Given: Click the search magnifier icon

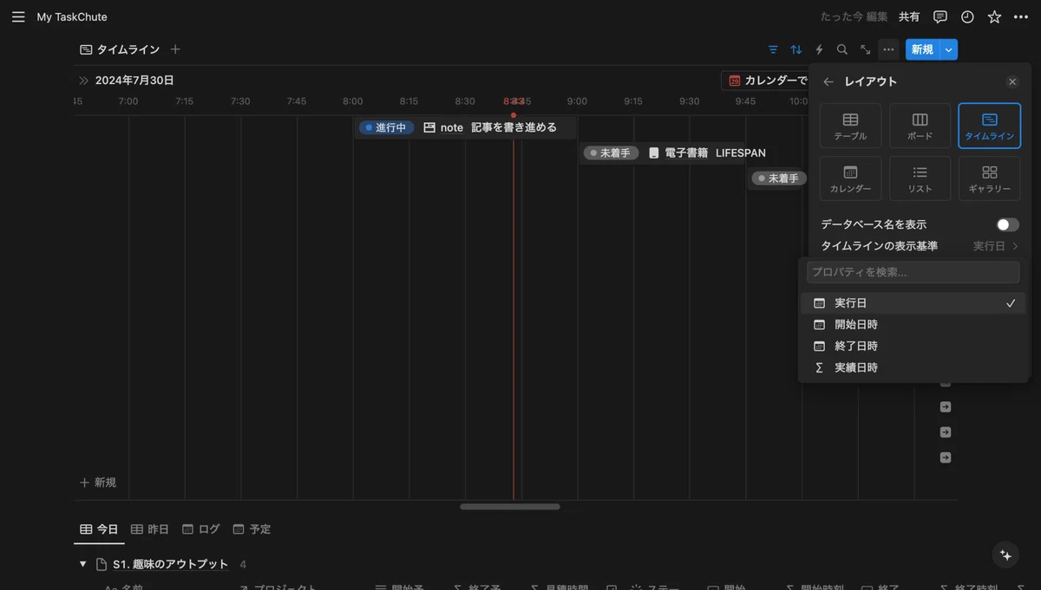Looking at the screenshot, I should [842, 49].
